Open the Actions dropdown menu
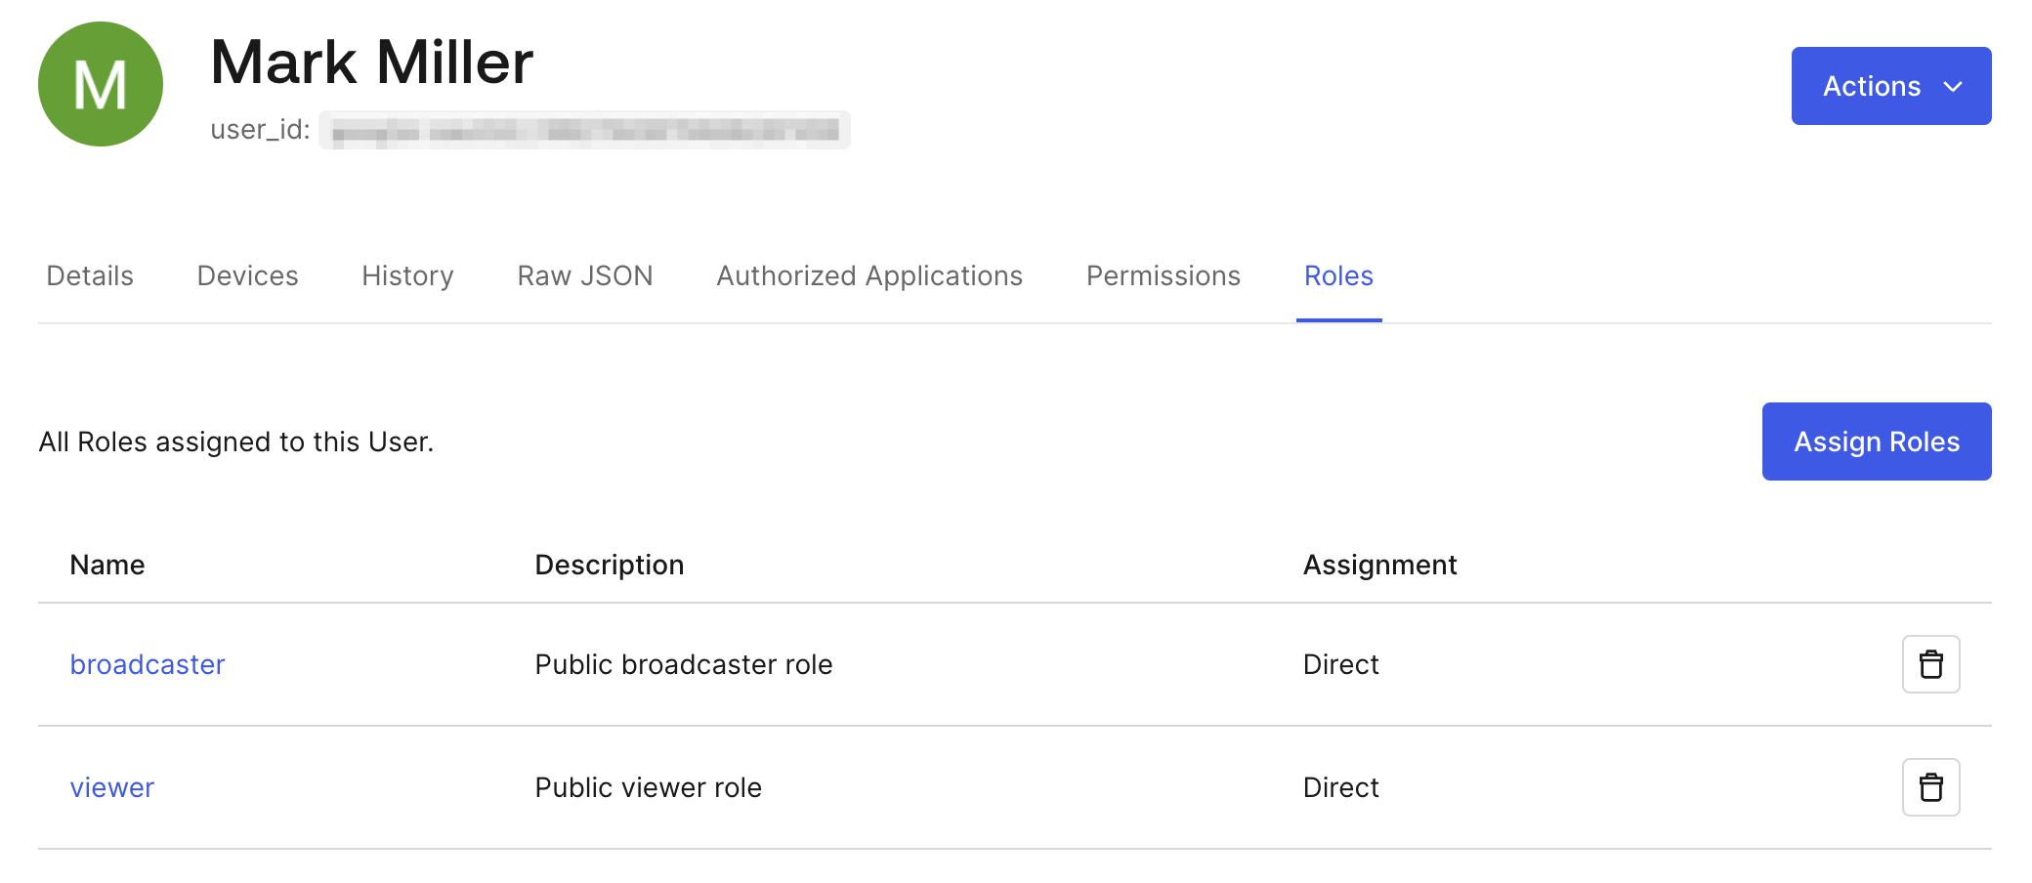This screenshot has height=883, width=2032. tap(1891, 86)
